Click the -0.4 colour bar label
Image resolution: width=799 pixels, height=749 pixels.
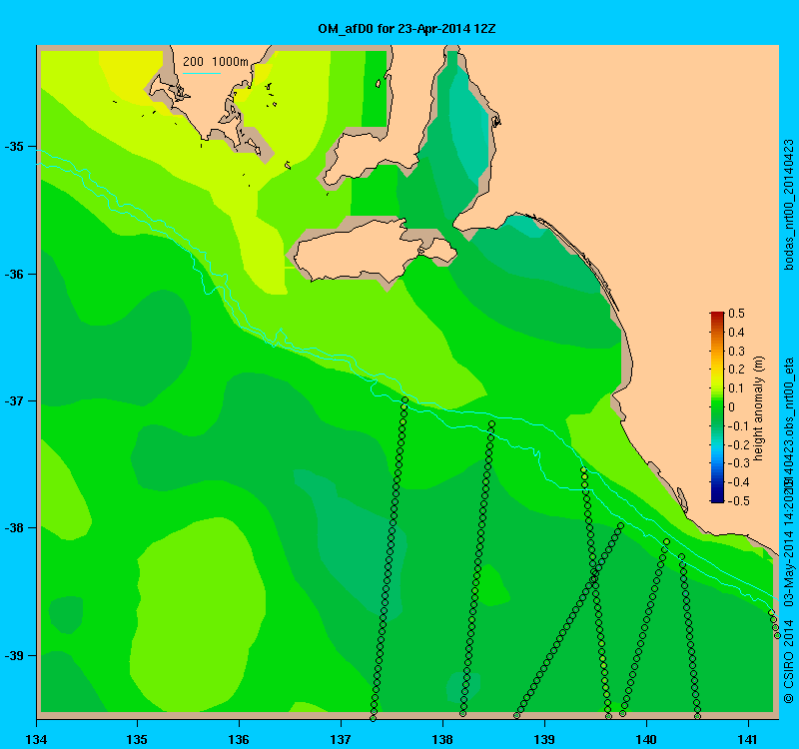coord(738,482)
